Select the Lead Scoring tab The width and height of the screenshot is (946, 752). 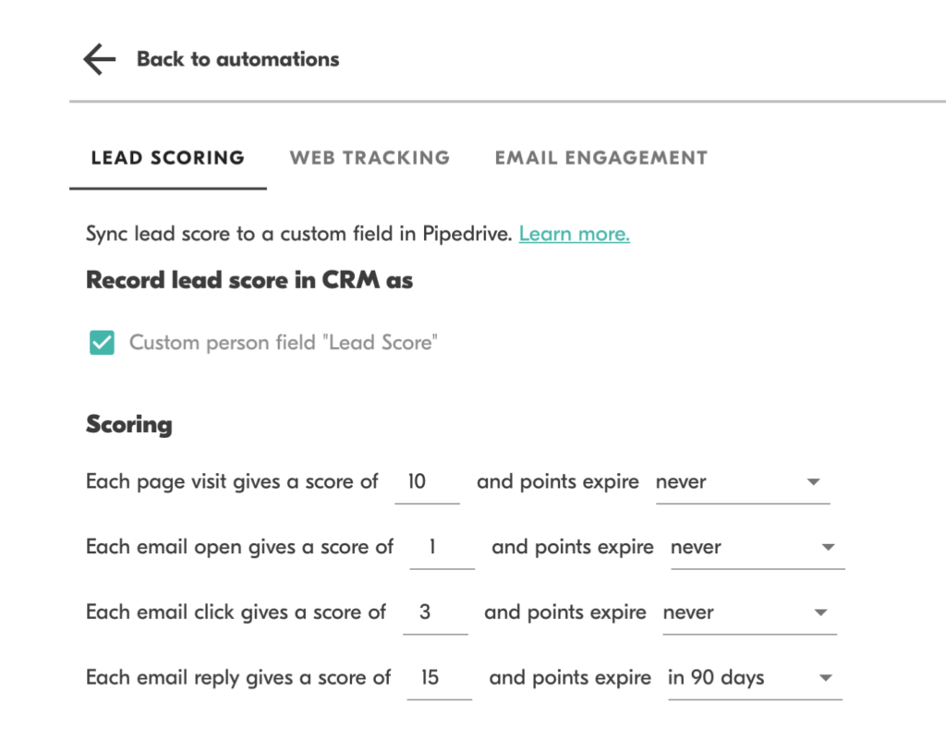(167, 157)
